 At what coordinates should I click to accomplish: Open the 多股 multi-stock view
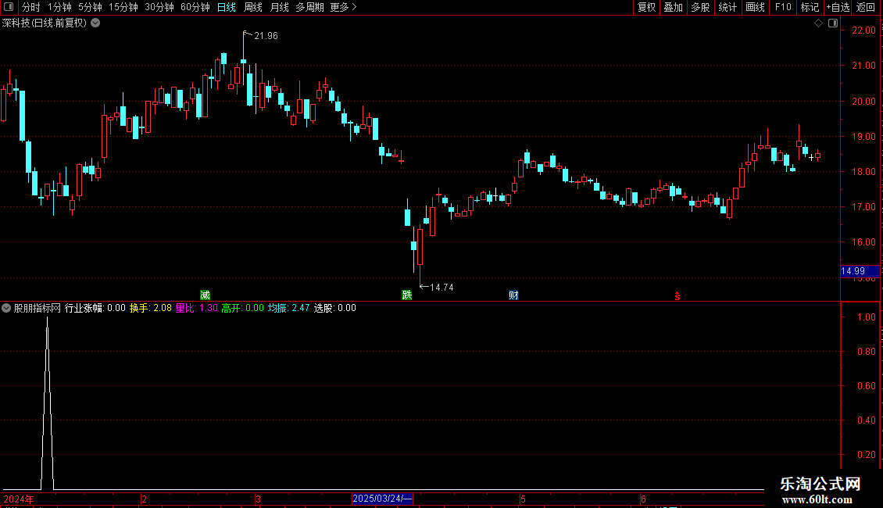[x=700, y=7]
